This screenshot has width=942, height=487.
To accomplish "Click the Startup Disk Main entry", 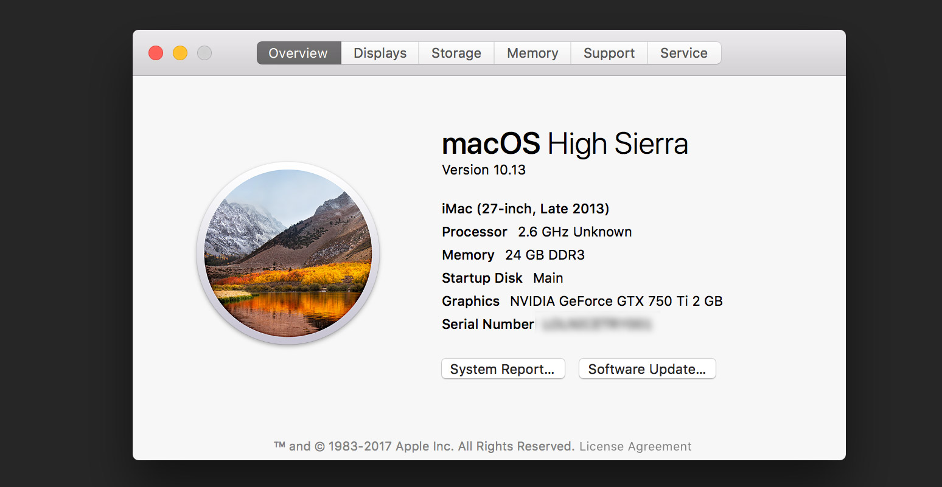I will pyautogui.click(x=503, y=278).
